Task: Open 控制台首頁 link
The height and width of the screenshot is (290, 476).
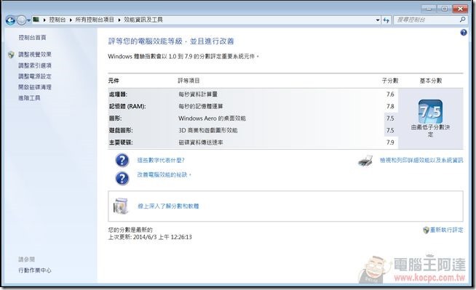Action: point(32,38)
